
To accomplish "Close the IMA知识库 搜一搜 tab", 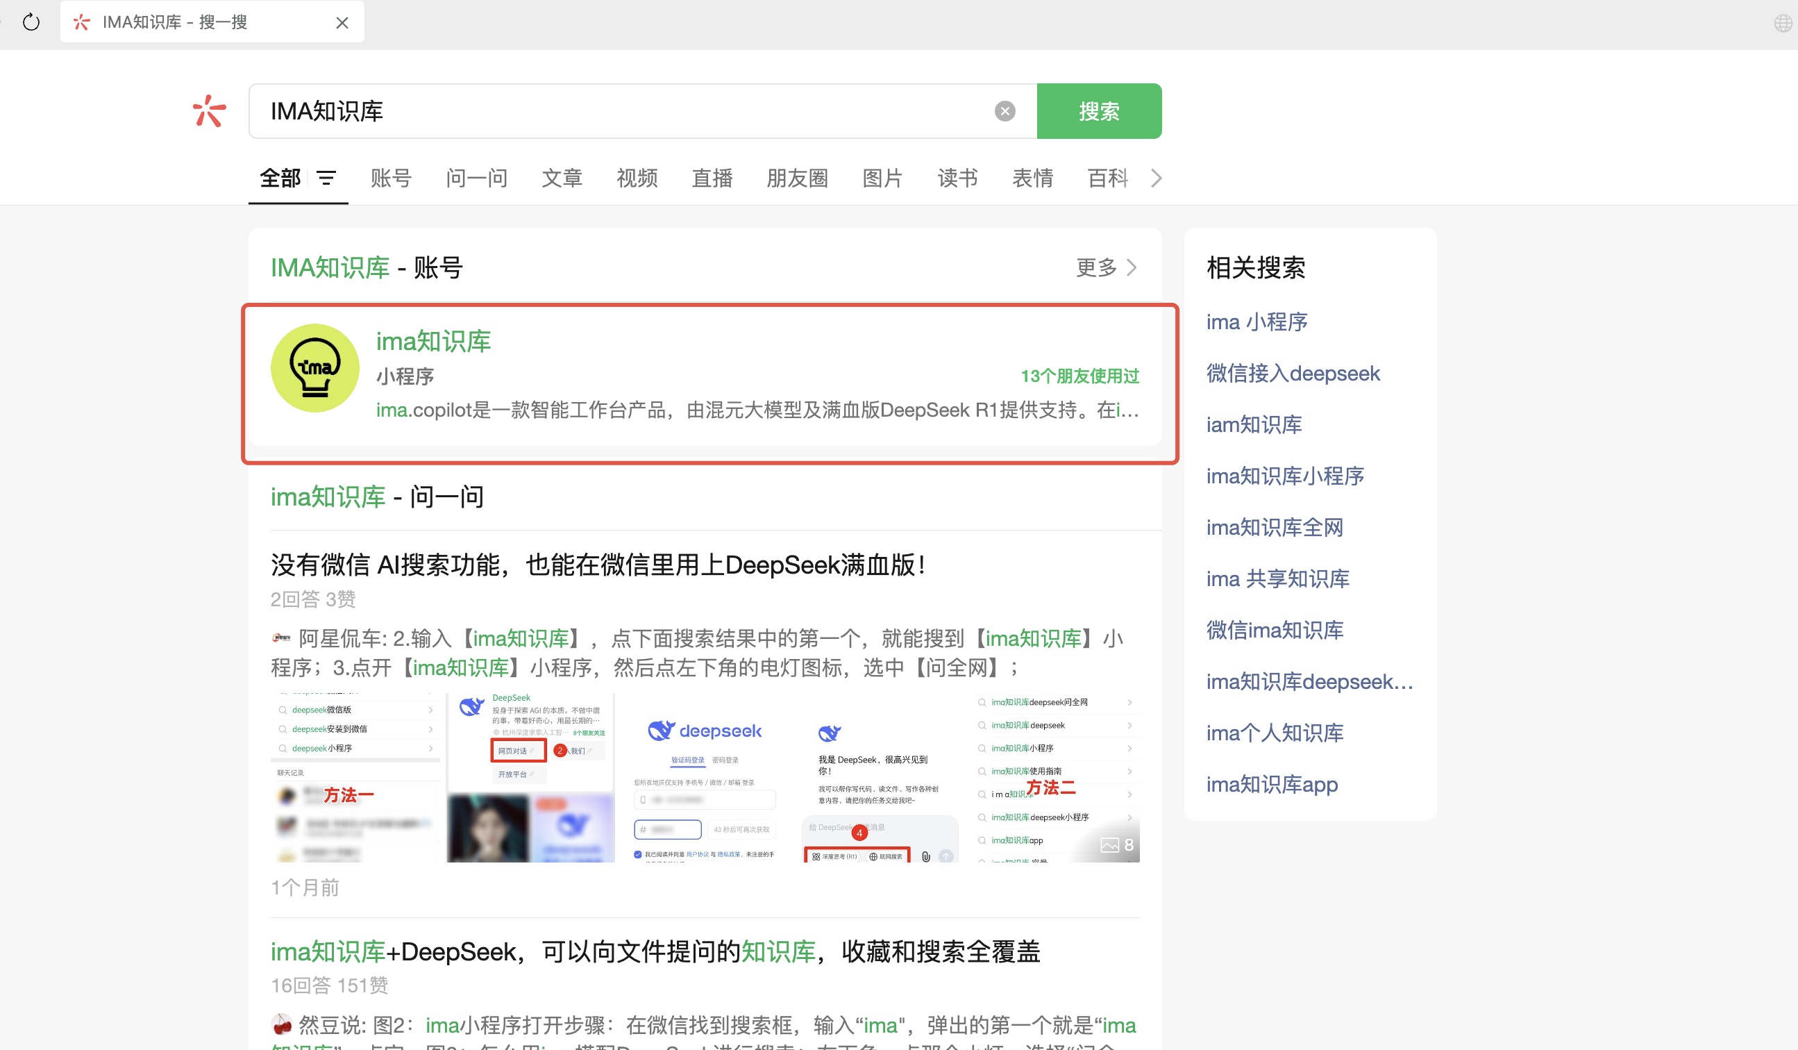I will pos(342,23).
